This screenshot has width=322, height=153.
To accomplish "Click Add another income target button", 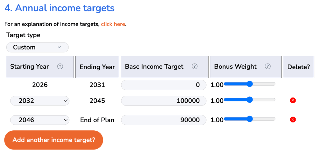I will pos(53,140).
